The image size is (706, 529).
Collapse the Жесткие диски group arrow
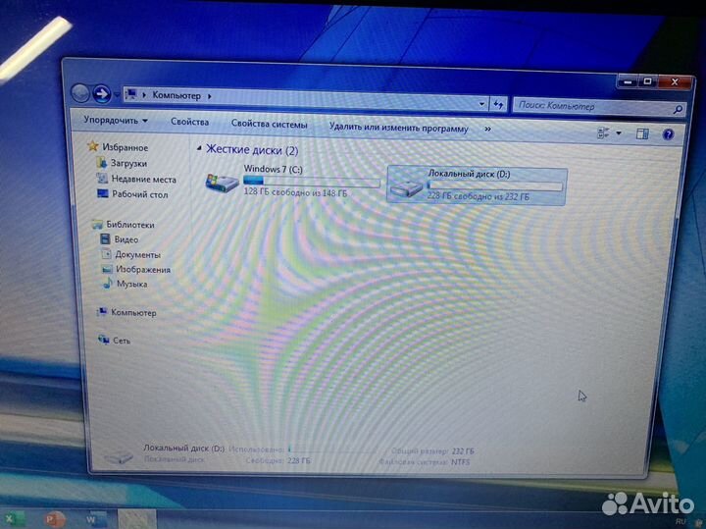pos(199,148)
